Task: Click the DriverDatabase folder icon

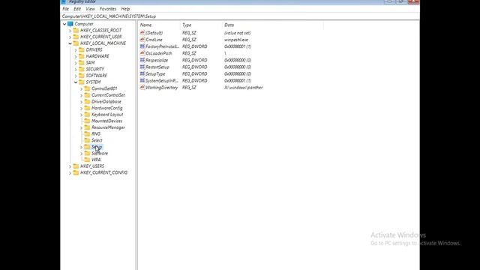Action: 87,101
